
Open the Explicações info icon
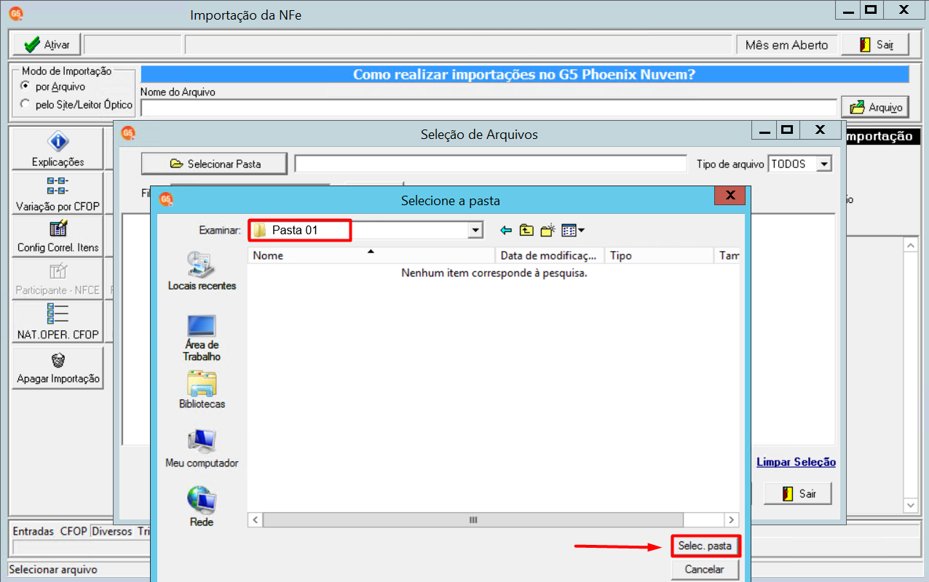[x=58, y=143]
